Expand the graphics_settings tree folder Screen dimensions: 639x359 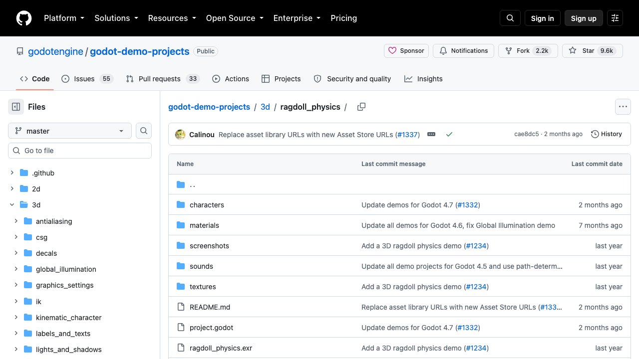(x=16, y=285)
